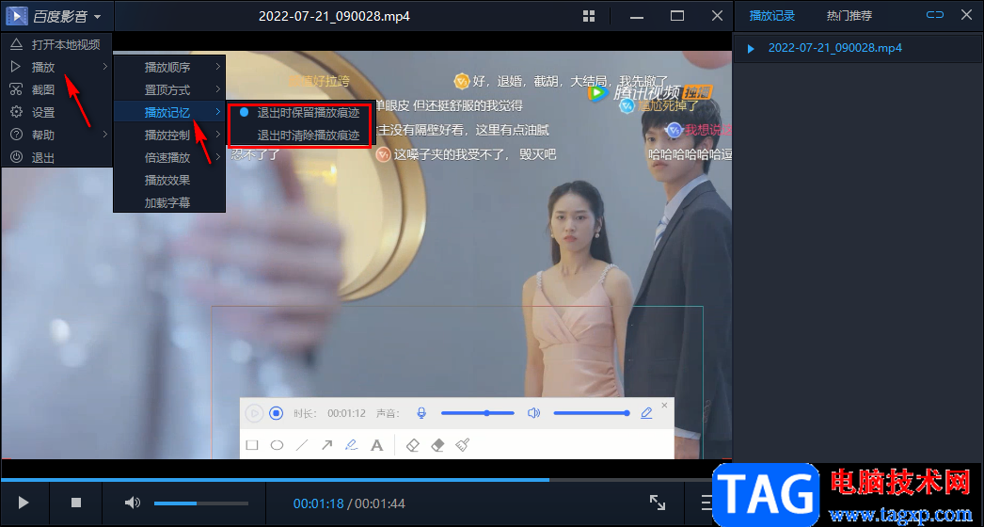Screen dimensions: 984x527
Task: Select 播放效果 menu item
Action: click(x=168, y=180)
